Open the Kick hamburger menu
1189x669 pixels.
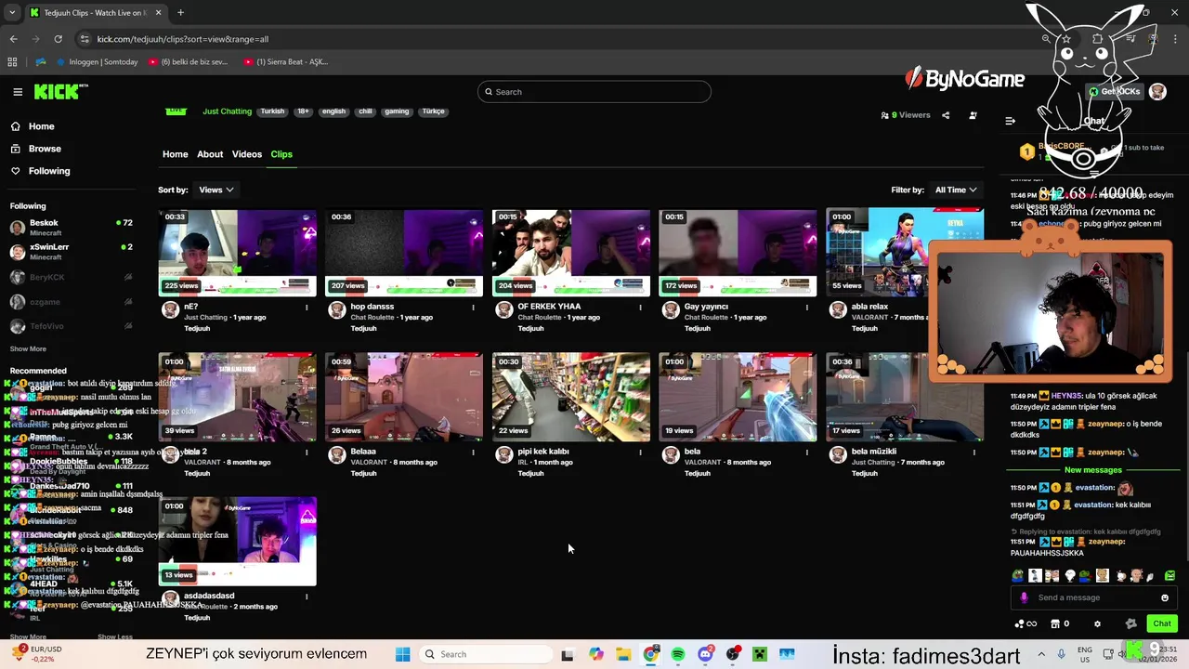pos(18,92)
